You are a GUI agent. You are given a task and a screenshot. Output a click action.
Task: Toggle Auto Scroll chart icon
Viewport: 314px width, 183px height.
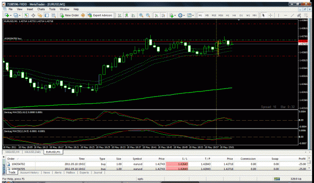coord(157,15)
